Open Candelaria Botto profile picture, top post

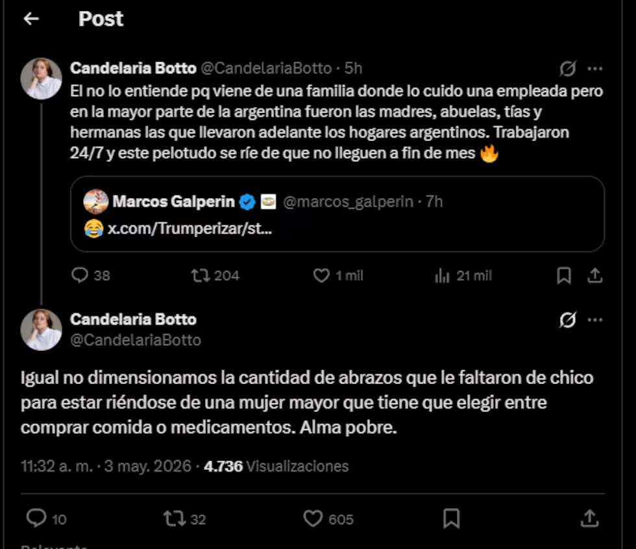pyautogui.click(x=42, y=79)
